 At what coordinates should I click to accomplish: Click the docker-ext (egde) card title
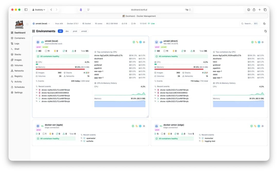54,125
